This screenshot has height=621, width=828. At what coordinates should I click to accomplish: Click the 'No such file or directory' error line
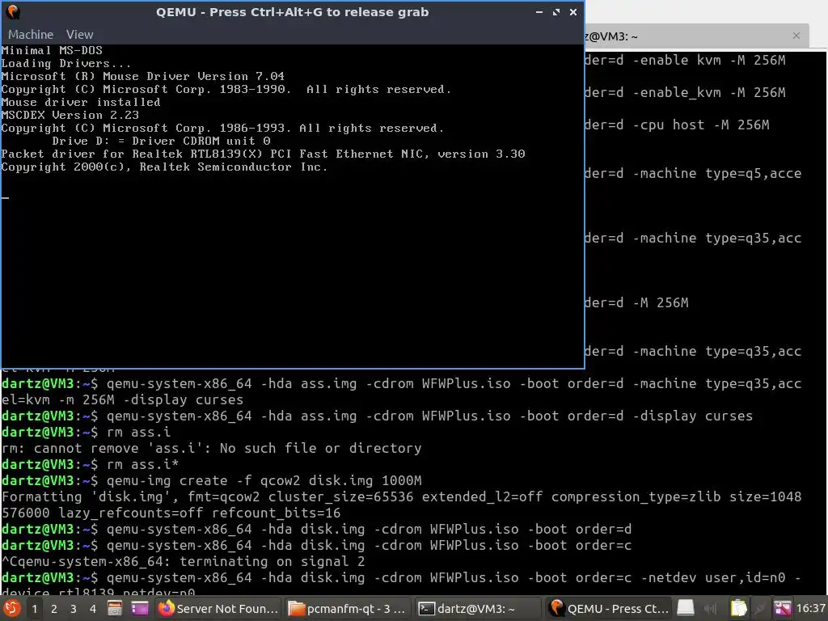(211, 448)
